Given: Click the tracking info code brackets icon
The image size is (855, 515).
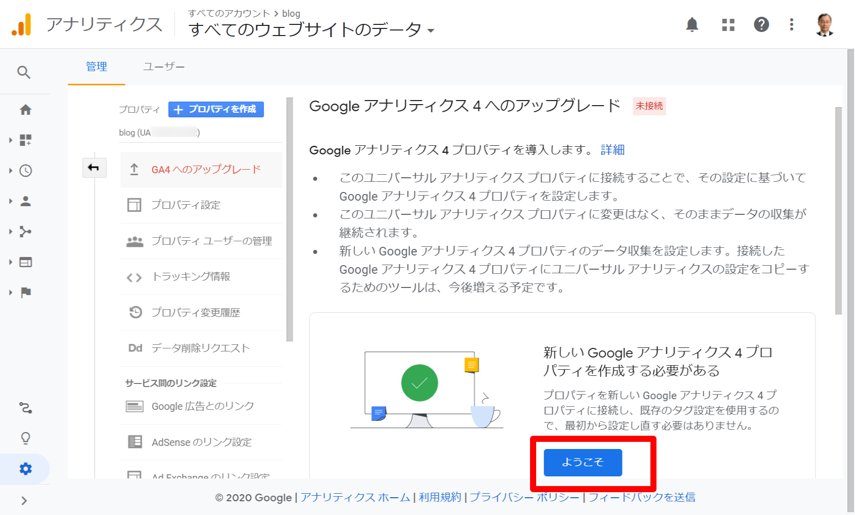Looking at the screenshot, I should [134, 277].
